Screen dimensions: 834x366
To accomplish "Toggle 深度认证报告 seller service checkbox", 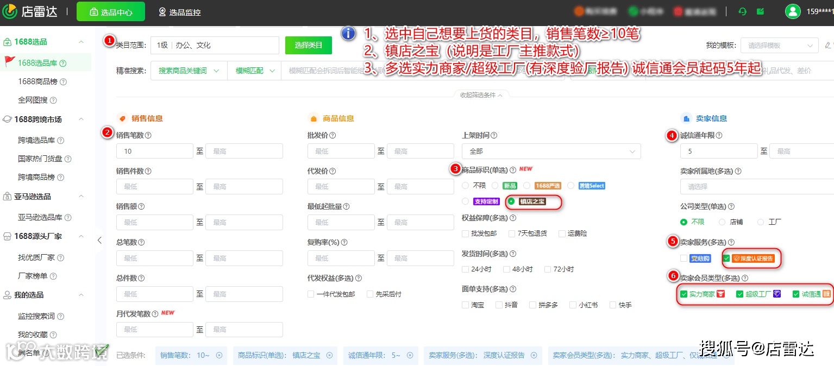I will 726,258.
